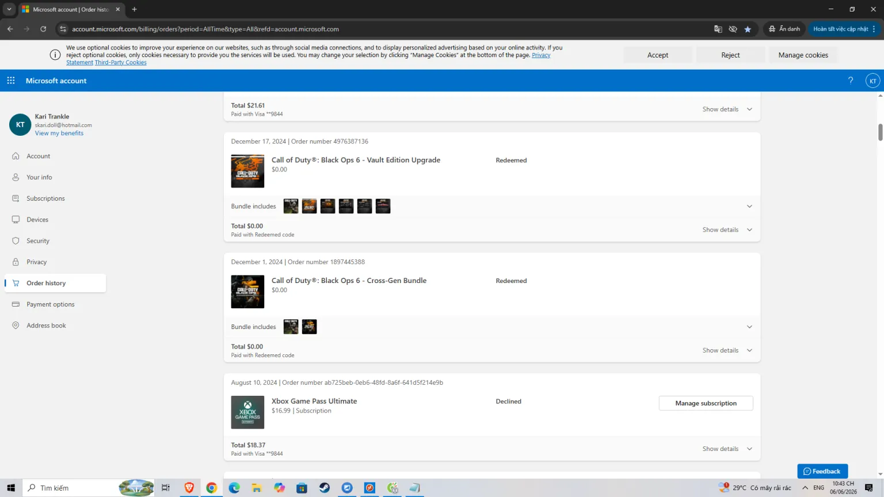Image resolution: width=884 pixels, height=497 pixels.
Task: Open Payment options in the sidebar
Action: (55, 304)
